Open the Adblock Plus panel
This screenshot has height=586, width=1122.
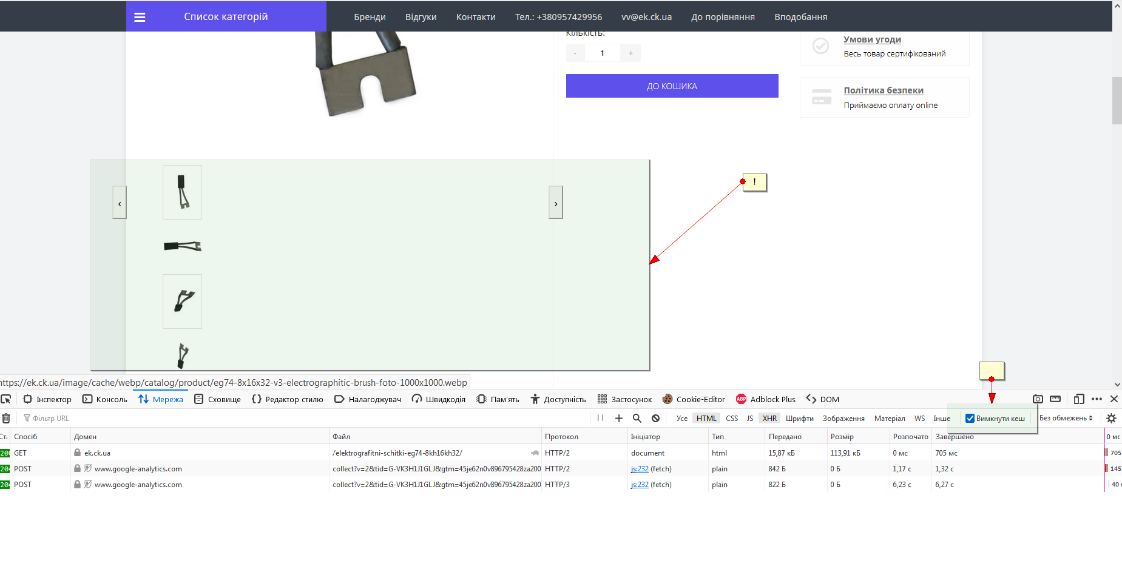[x=766, y=399]
